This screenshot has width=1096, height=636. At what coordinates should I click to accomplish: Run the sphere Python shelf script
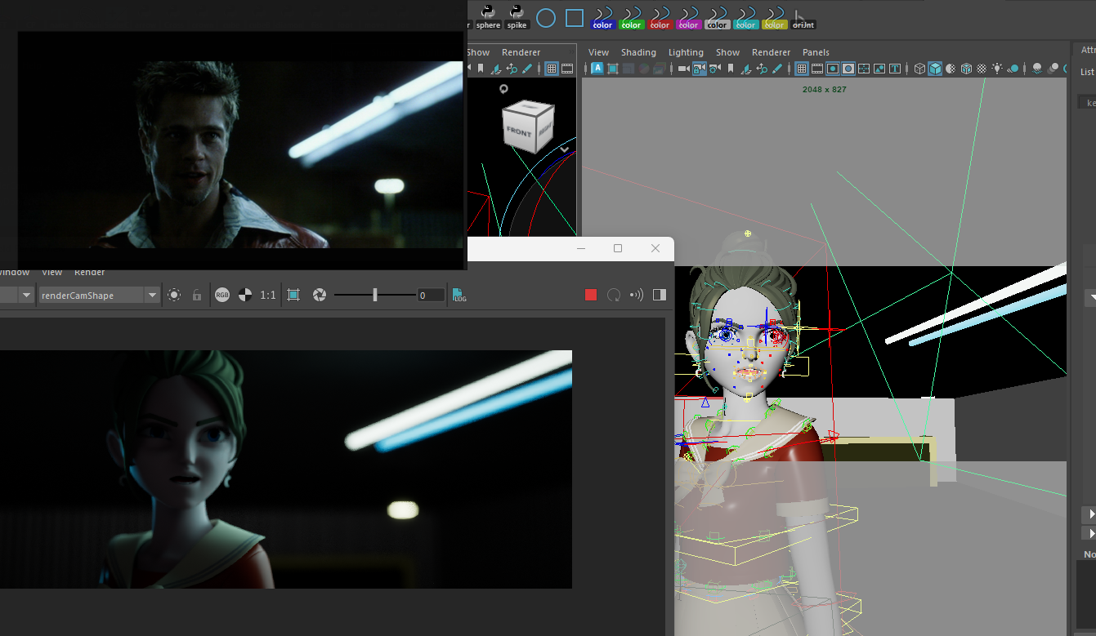coord(488,16)
